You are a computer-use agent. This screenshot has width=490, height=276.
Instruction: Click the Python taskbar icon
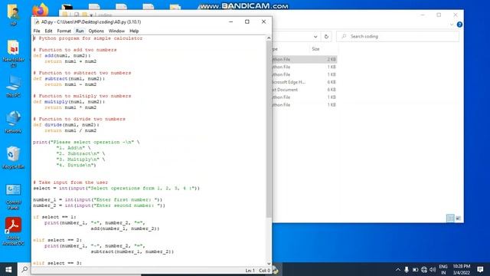click(x=276, y=269)
